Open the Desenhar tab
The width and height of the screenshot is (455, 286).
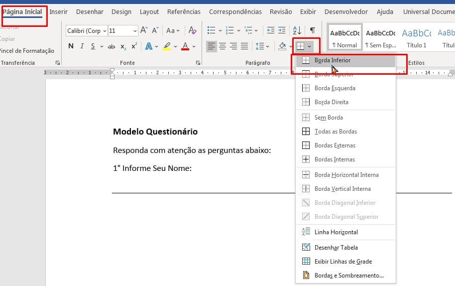pos(90,11)
